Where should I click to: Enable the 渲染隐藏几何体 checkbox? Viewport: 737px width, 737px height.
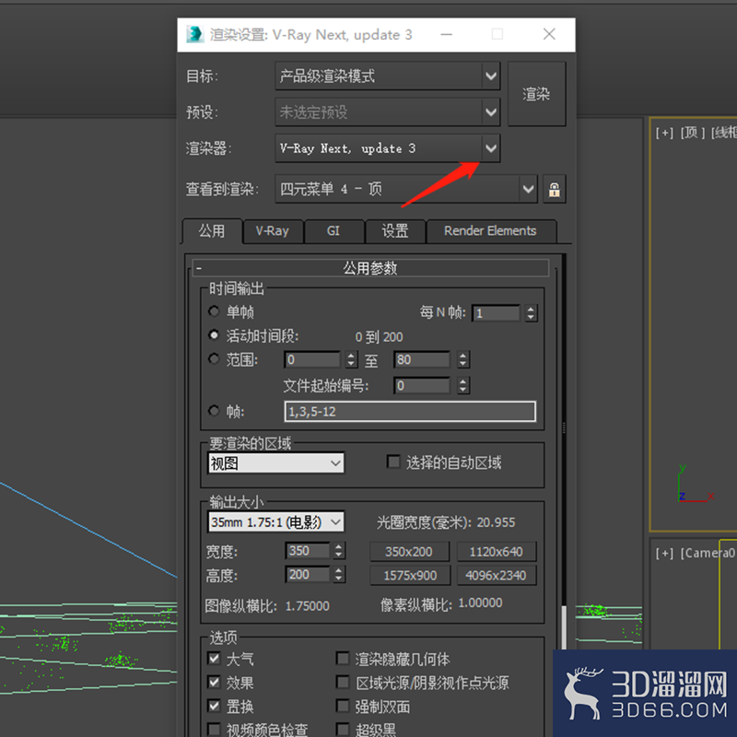click(343, 659)
